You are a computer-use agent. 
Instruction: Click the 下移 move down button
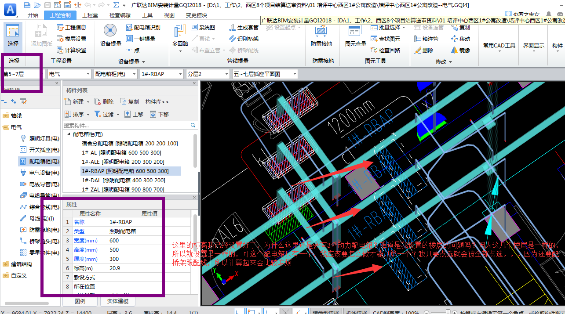click(159, 114)
